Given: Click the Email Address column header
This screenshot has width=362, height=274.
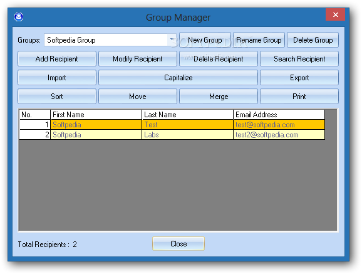Looking at the screenshot, I should click(279, 115).
